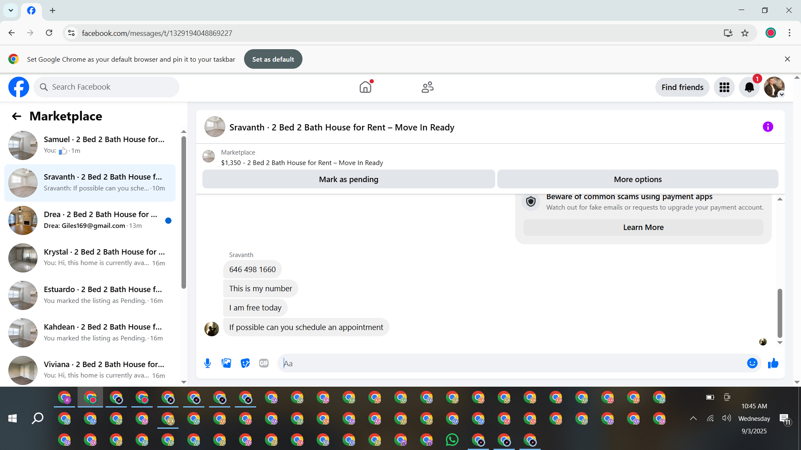
Task: Open the install app icon in address bar
Action: pos(728,33)
